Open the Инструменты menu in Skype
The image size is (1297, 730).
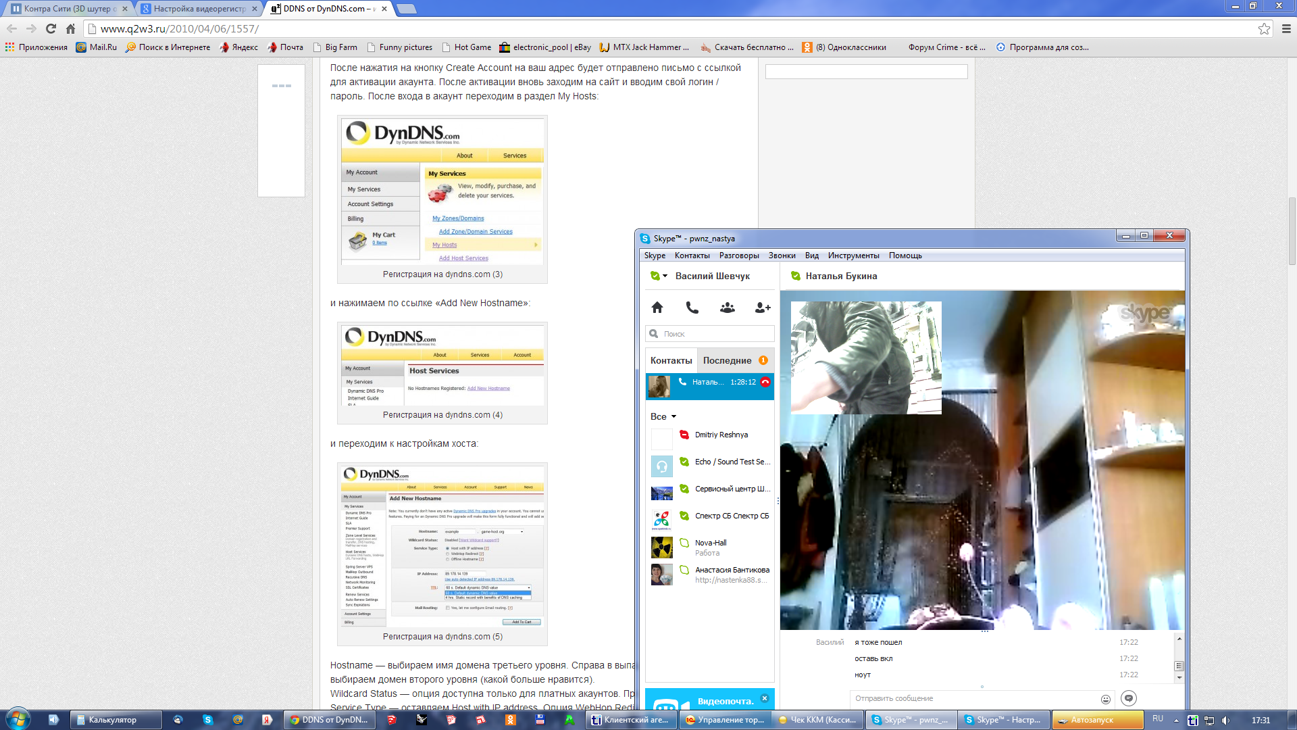pos(853,255)
